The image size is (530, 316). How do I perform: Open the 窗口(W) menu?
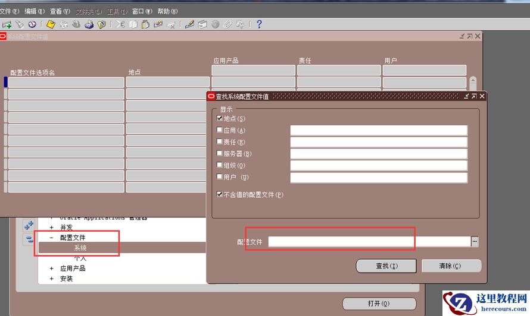142,11
